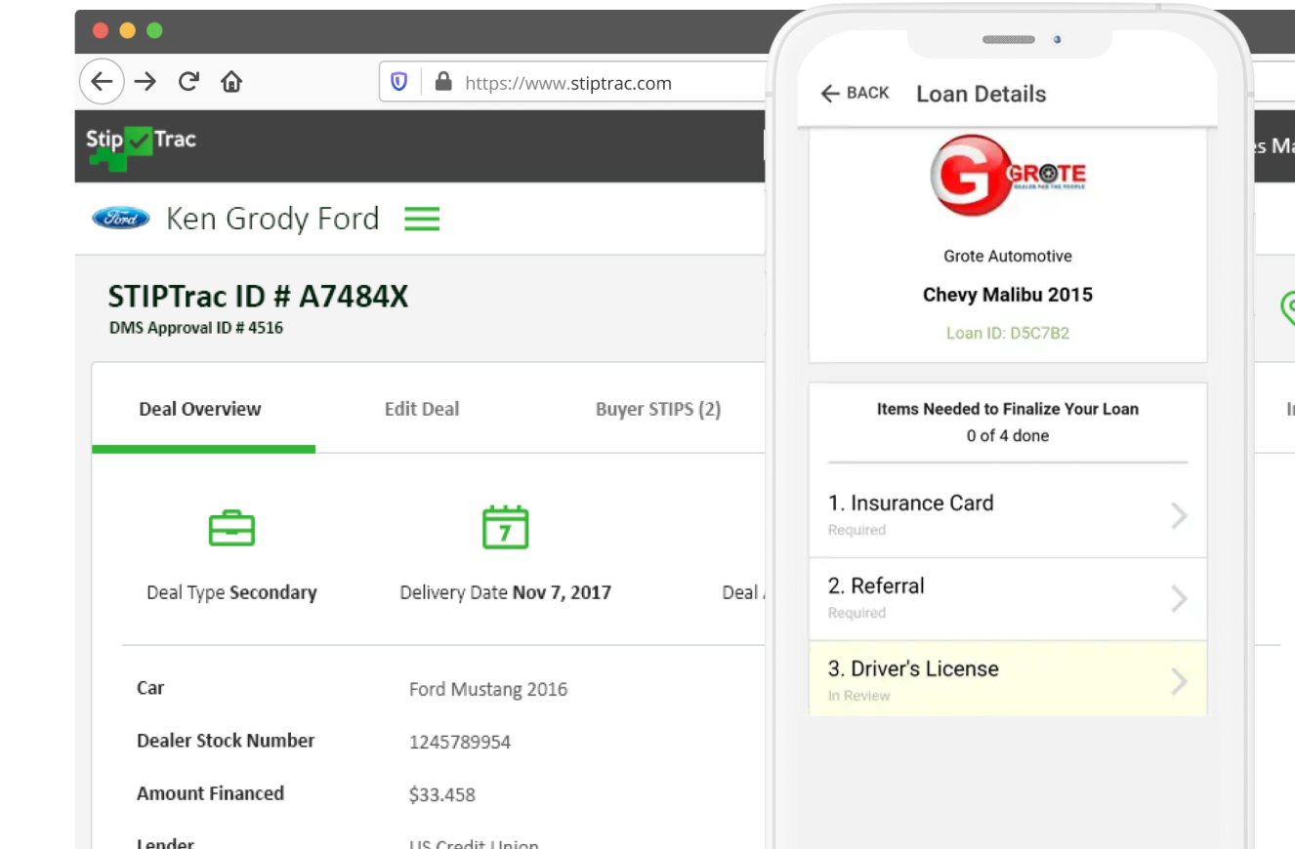Open the Buyer STIPS (2) tab

658,409
